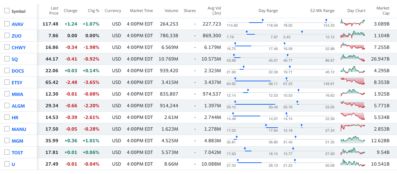Open the ZUO day chart thumbnail
The width and height of the screenshot is (397, 174).
[x=353, y=34]
